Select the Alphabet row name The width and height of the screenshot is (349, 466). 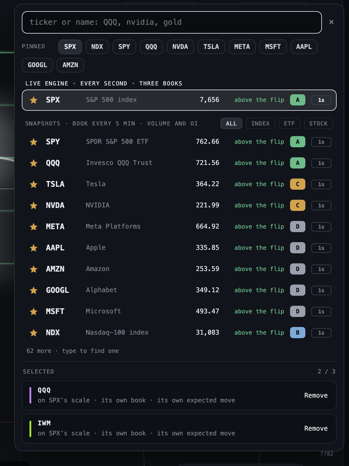(x=102, y=290)
